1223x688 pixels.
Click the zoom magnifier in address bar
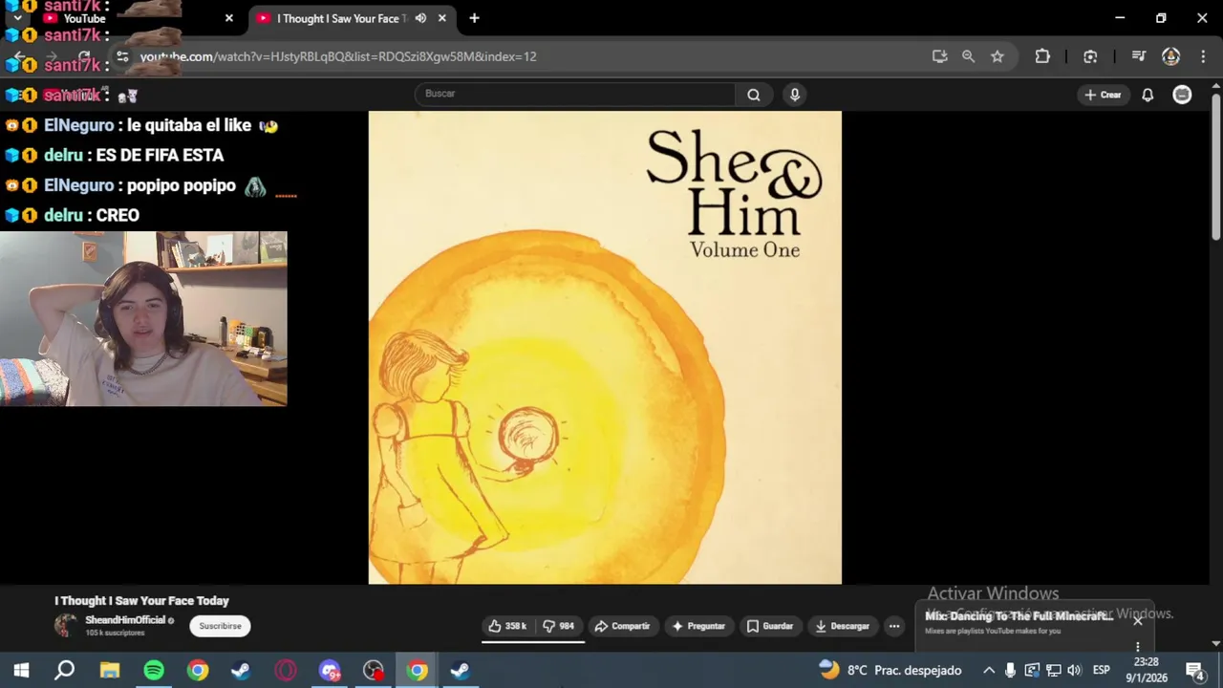pyautogui.click(x=968, y=56)
